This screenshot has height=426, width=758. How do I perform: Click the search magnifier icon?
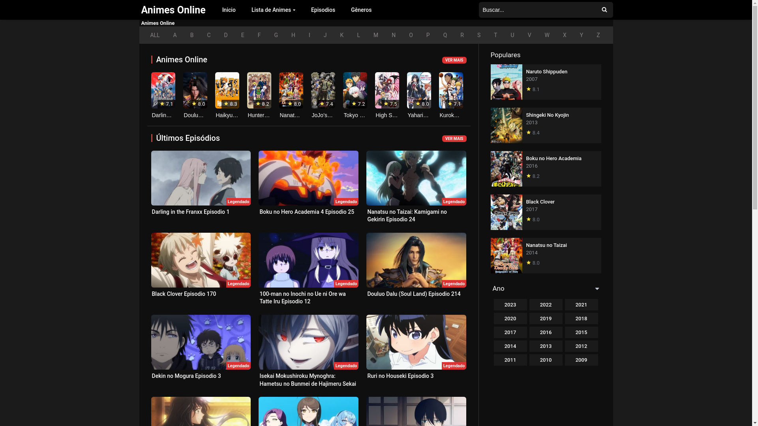point(604,10)
